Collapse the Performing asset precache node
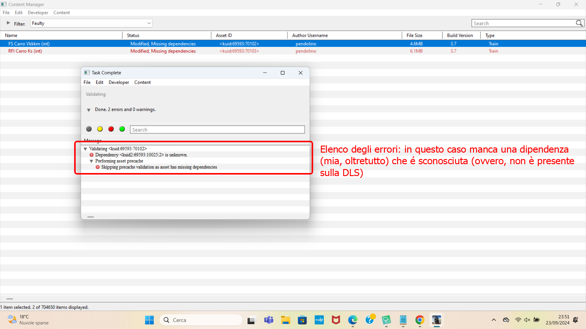The height and width of the screenshot is (329, 586). 91,161
